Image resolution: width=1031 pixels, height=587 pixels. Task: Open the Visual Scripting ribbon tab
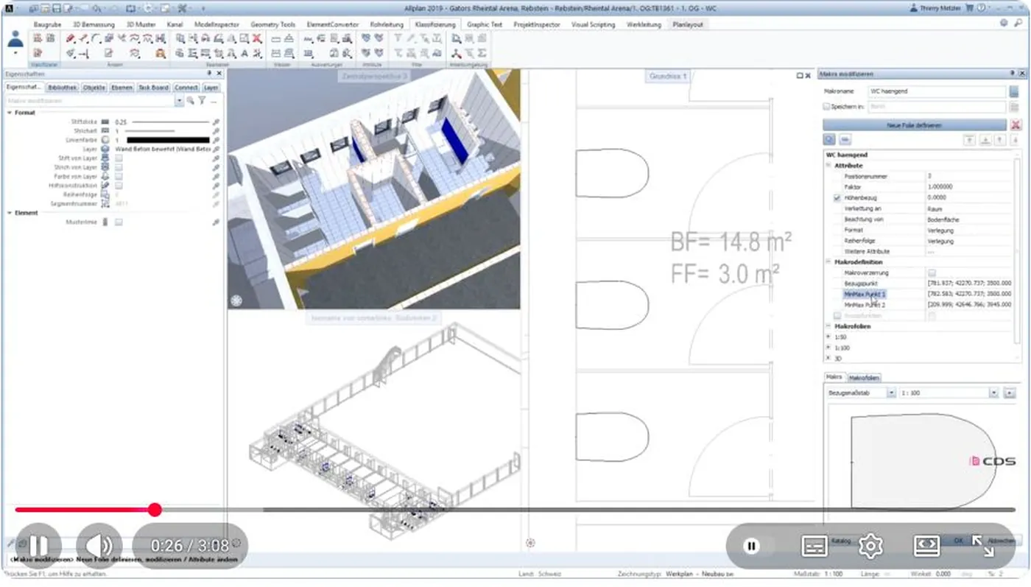(591, 24)
